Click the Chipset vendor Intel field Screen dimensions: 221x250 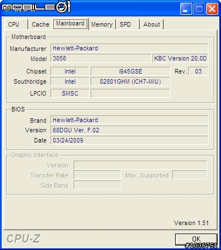click(x=70, y=71)
